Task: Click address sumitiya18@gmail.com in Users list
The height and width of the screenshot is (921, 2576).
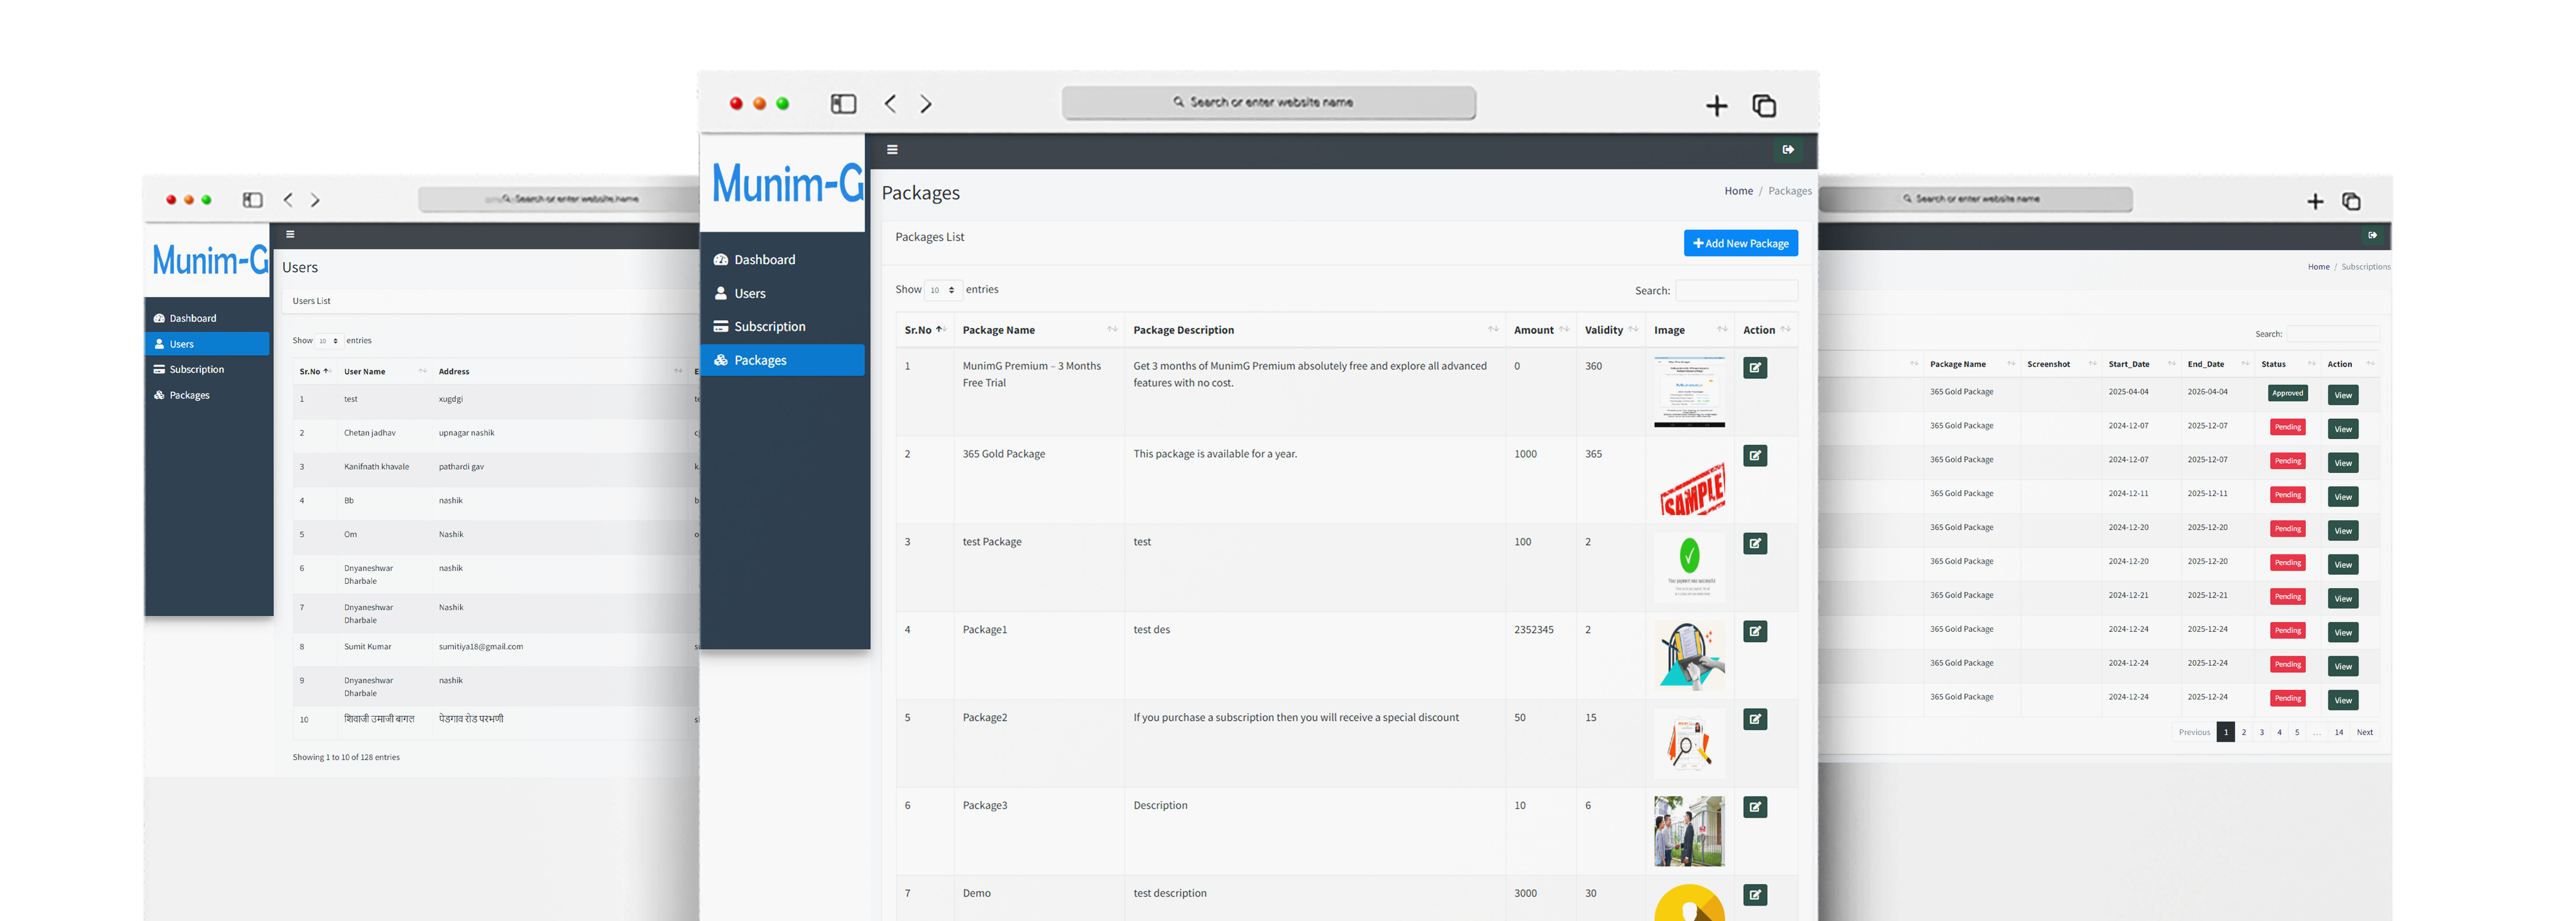Action: point(480,647)
